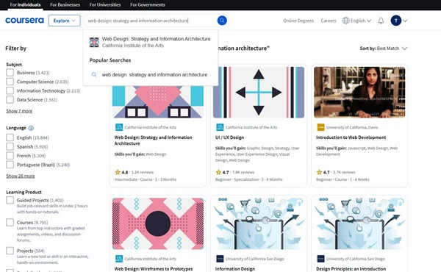Open UI / UX Design course title
This screenshot has width=441, height=272.
click(229, 137)
